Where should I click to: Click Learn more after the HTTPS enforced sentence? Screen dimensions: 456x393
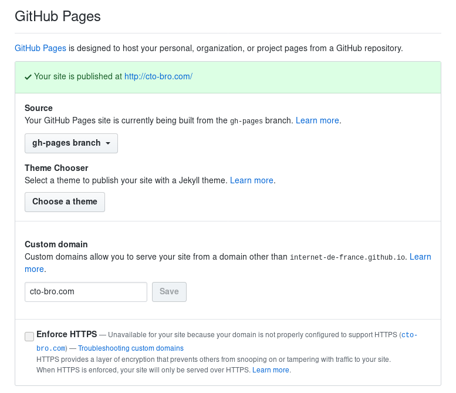click(x=271, y=370)
